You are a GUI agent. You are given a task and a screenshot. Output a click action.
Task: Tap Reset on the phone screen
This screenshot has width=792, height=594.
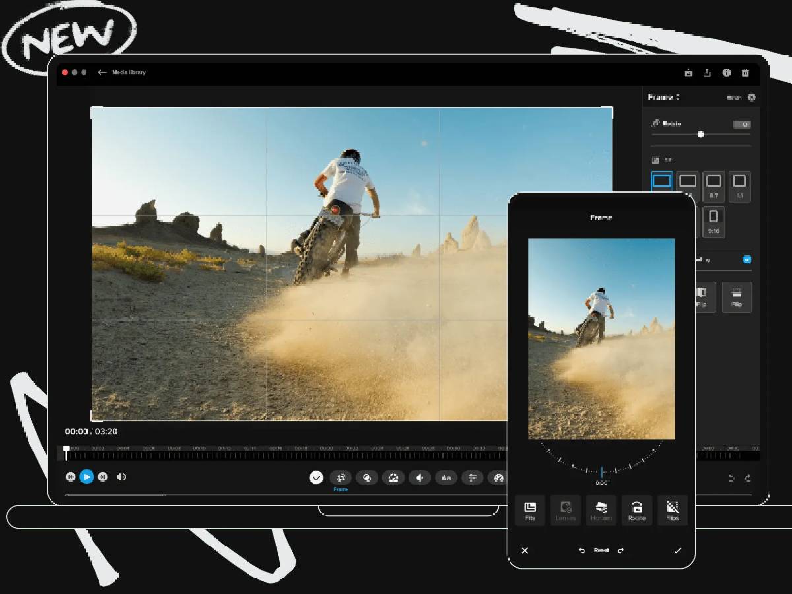(x=601, y=550)
